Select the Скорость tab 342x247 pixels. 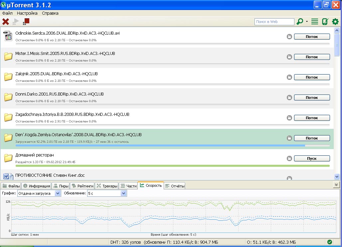tap(151, 185)
